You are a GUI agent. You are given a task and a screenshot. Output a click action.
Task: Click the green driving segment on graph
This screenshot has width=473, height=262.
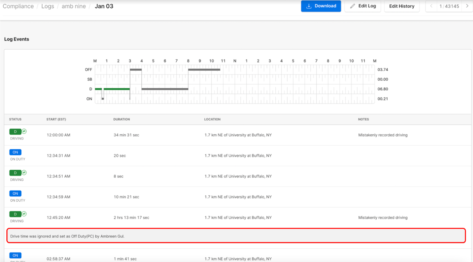(x=117, y=89)
